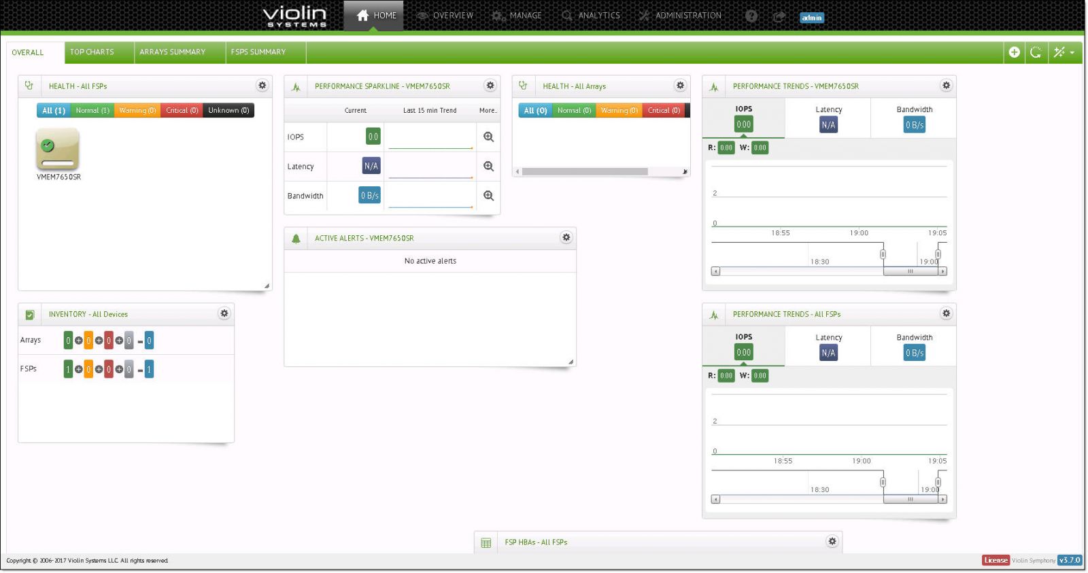The width and height of the screenshot is (1088, 573).
Task: Click the Active Alerts bell icon
Action: 296,239
